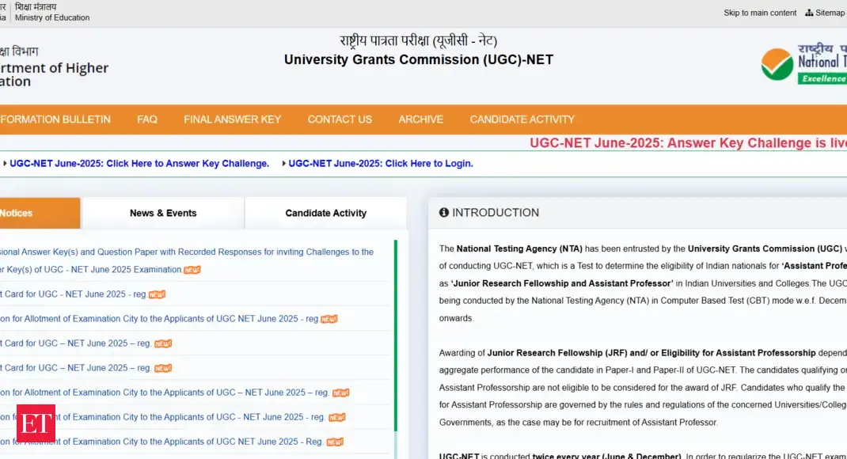Open UGC-NET June-2025 Click Here to Login link

click(x=380, y=164)
